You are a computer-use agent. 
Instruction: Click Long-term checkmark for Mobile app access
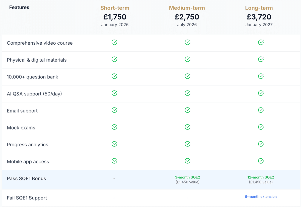(x=261, y=161)
